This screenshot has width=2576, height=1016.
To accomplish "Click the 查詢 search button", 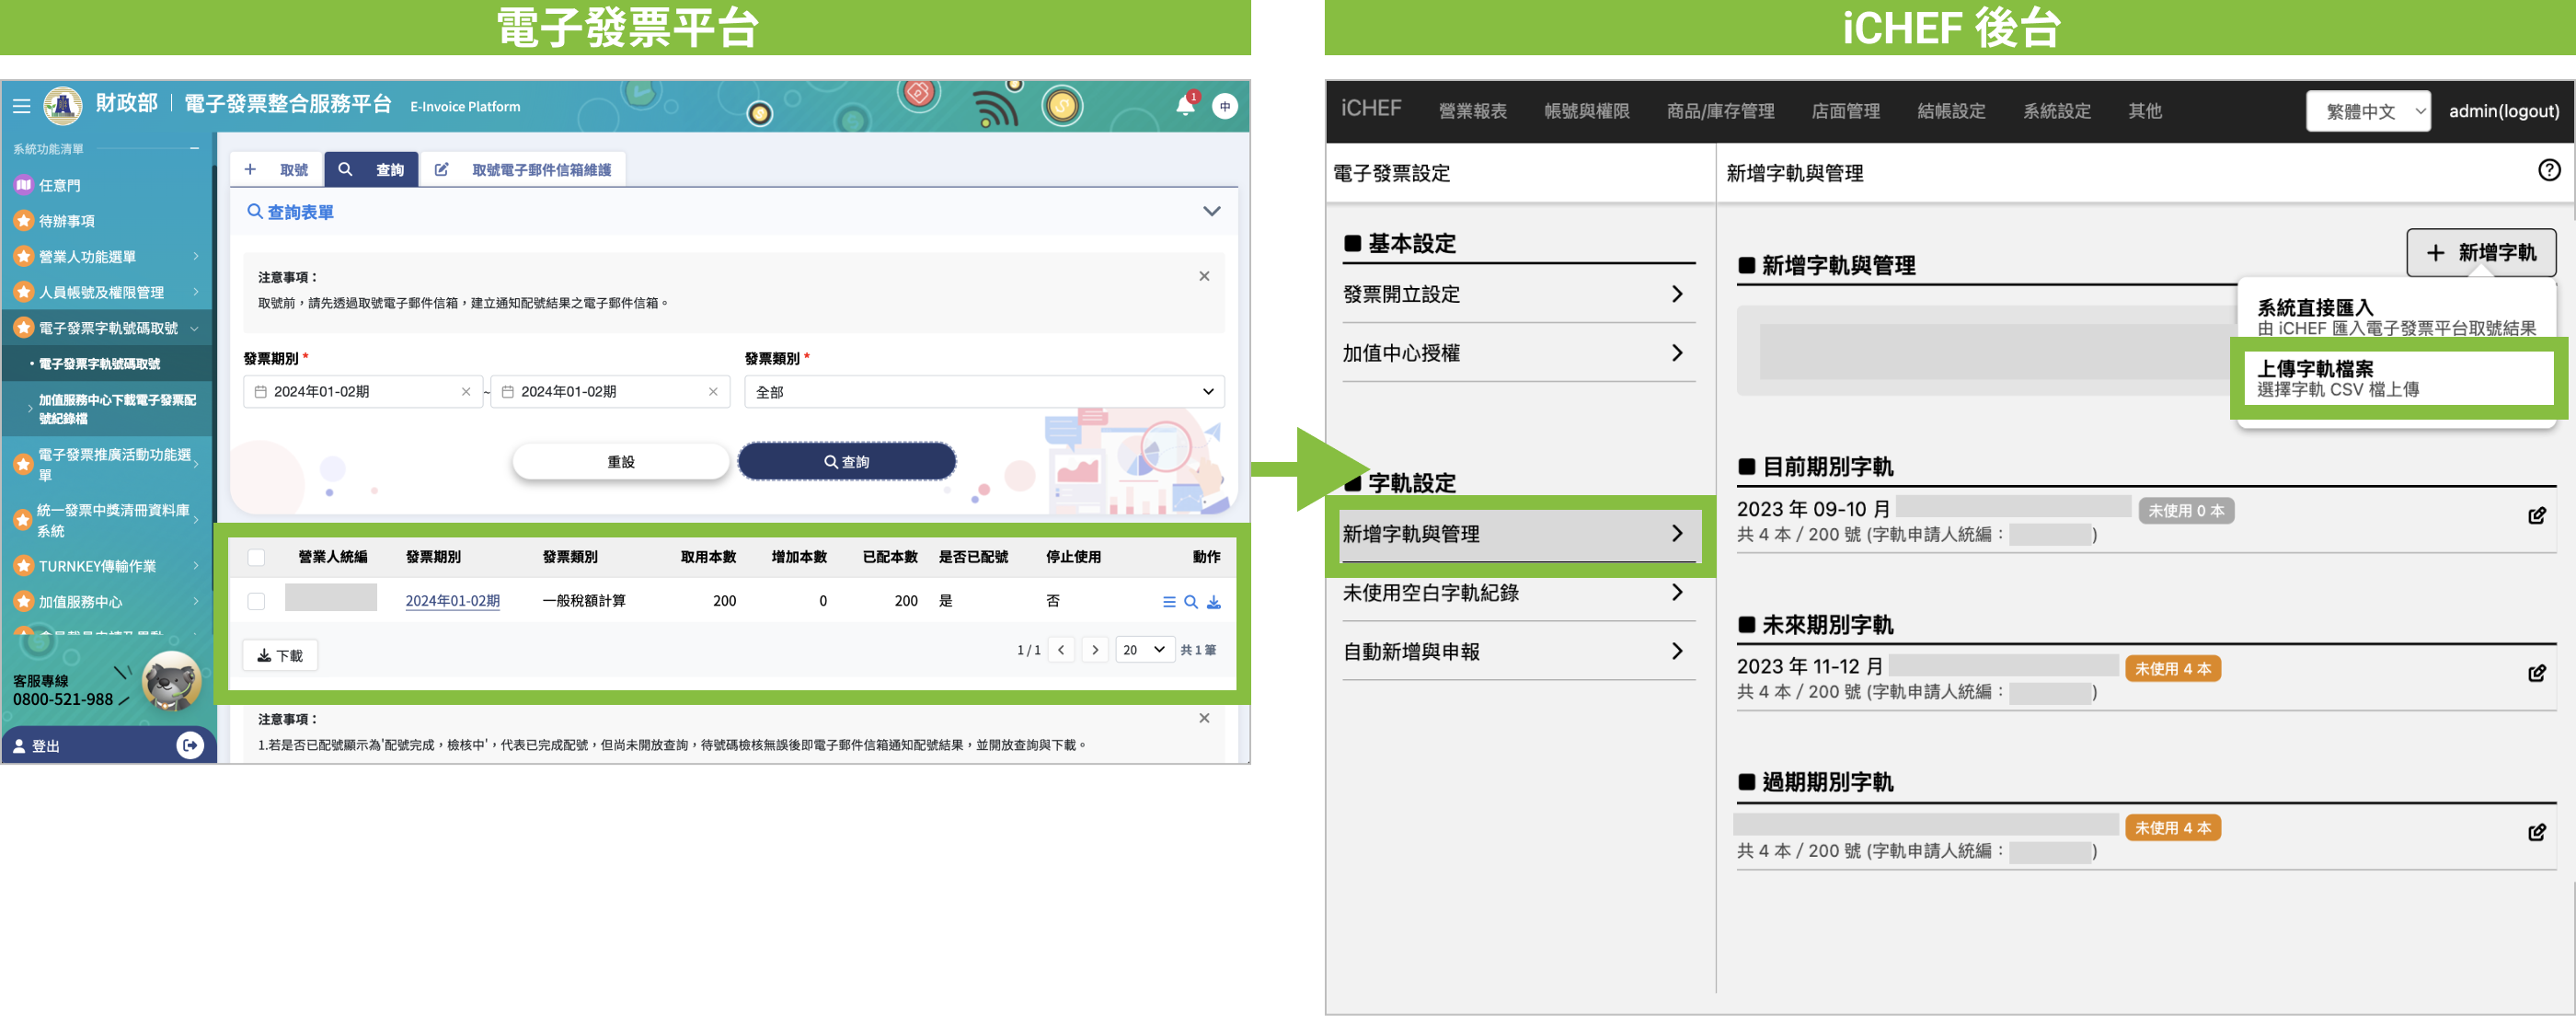I will click(846, 462).
